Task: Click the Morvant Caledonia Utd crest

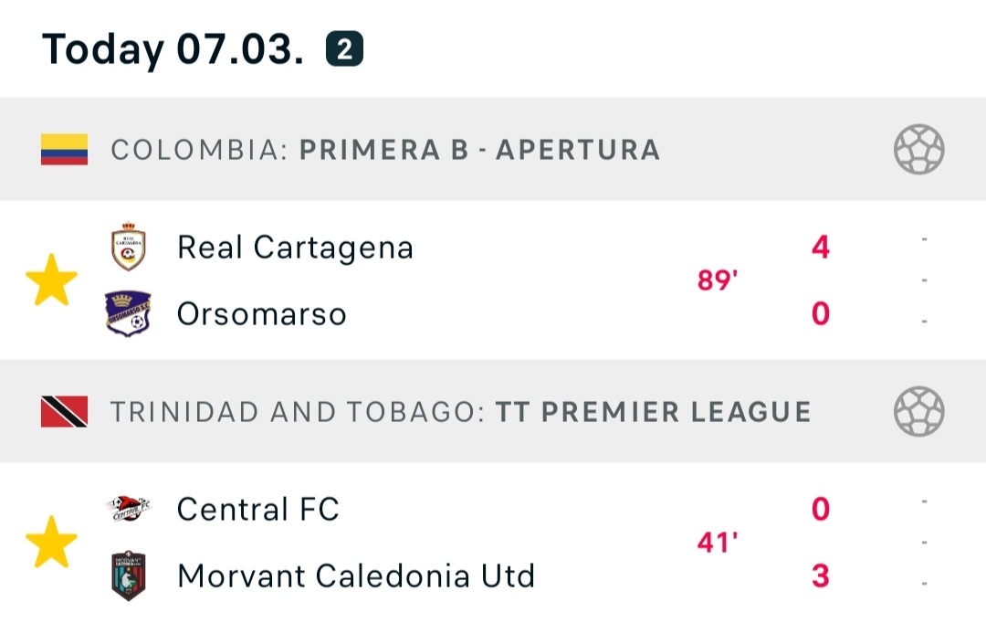Action: [128, 575]
